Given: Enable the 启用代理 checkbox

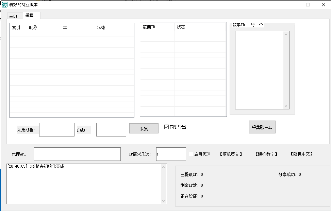Looking at the screenshot, I should [x=191, y=154].
